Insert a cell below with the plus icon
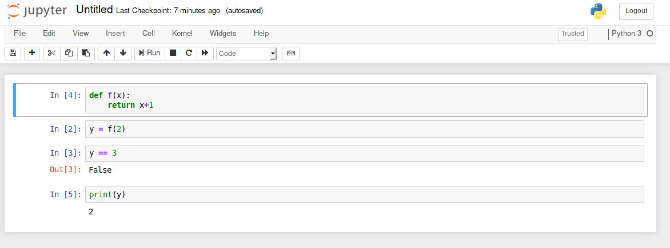Viewport: 670px width, 248px height. pos(32,53)
